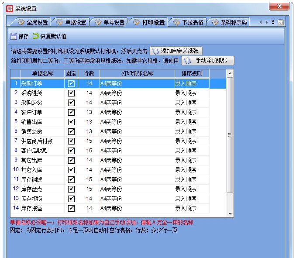Toggle 固定 checkbox for 销售退货
This screenshot has height=258, width=296.
point(71,131)
